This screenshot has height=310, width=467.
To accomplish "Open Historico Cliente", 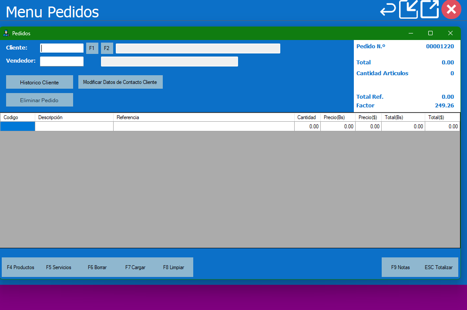I will click(x=40, y=82).
